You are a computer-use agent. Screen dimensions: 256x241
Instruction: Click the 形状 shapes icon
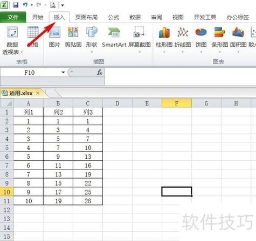(x=92, y=32)
